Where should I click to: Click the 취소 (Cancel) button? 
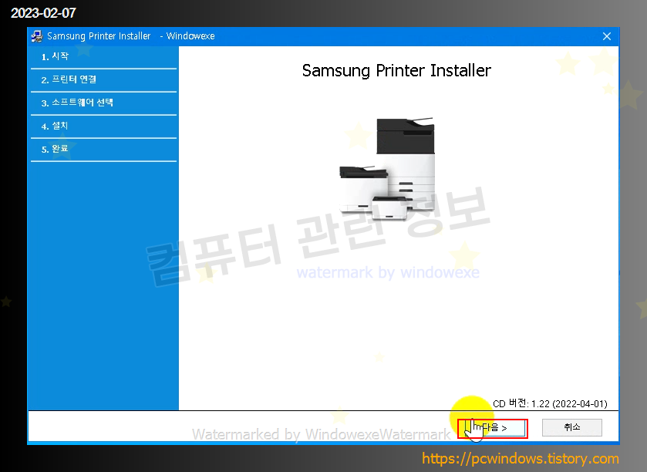(x=572, y=427)
